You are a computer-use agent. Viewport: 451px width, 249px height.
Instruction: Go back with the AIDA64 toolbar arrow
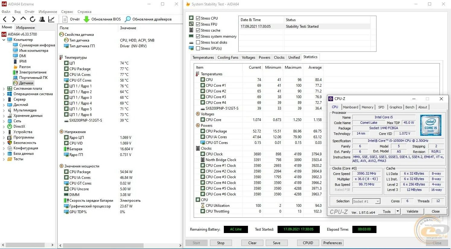coord(5,19)
